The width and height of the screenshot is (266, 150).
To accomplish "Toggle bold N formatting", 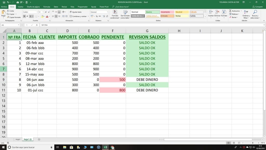I will (x=24, y=16).
